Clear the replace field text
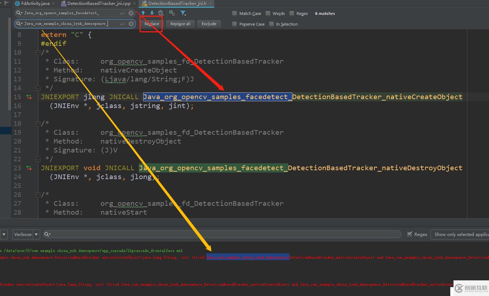Screen dimensions: 489x296 pos(131,24)
